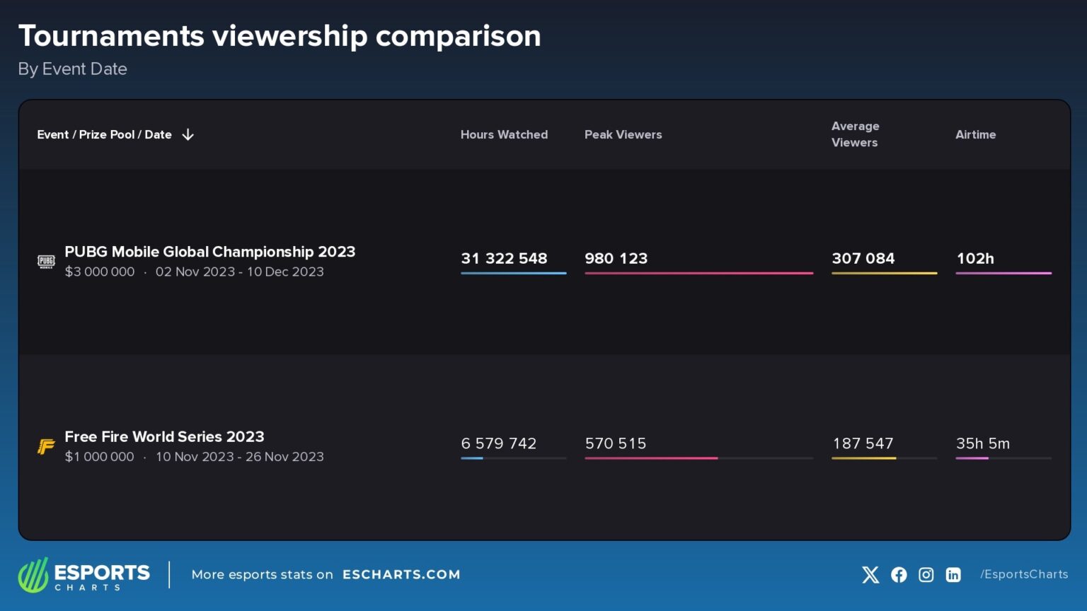Image resolution: width=1087 pixels, height=611 pixels.
Task: Sort by Hours Watched column header
Action: click(504, 134)
